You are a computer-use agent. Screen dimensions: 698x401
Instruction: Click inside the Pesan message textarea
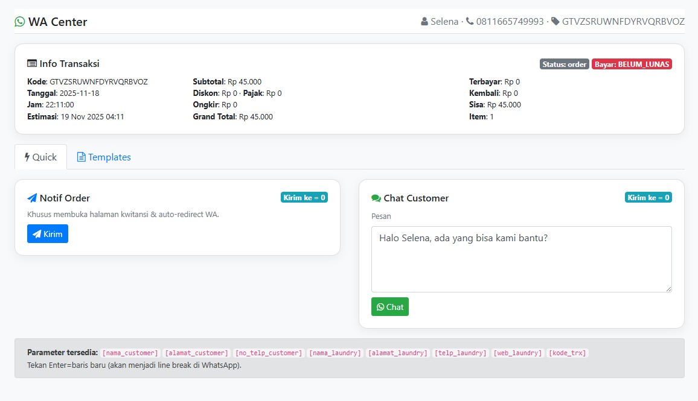521,259
